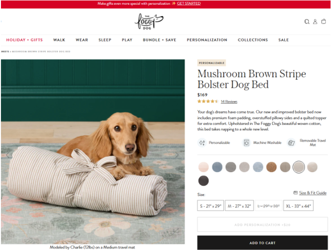Click the star rating icons
The image size is (331, 250).
208,102
